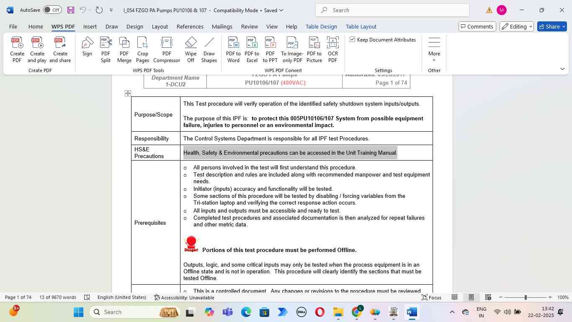Viewport: 572px width, 322px height.
Task: Open the References tab
Action: click(190, 26)
